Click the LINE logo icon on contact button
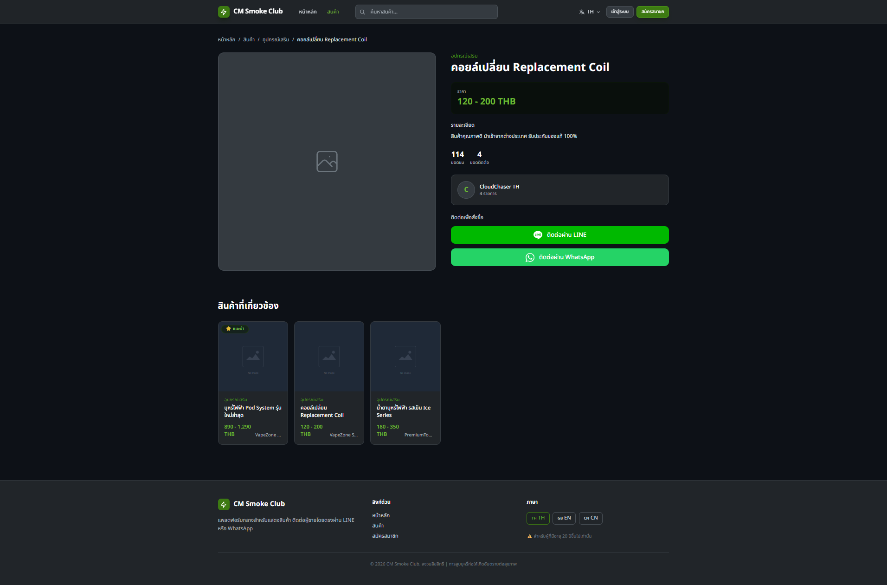 (538, 235)
